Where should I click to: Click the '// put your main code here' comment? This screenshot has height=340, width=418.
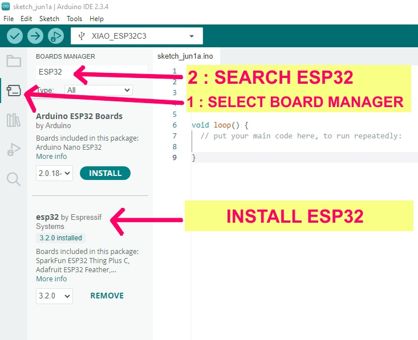pos(301,136)
